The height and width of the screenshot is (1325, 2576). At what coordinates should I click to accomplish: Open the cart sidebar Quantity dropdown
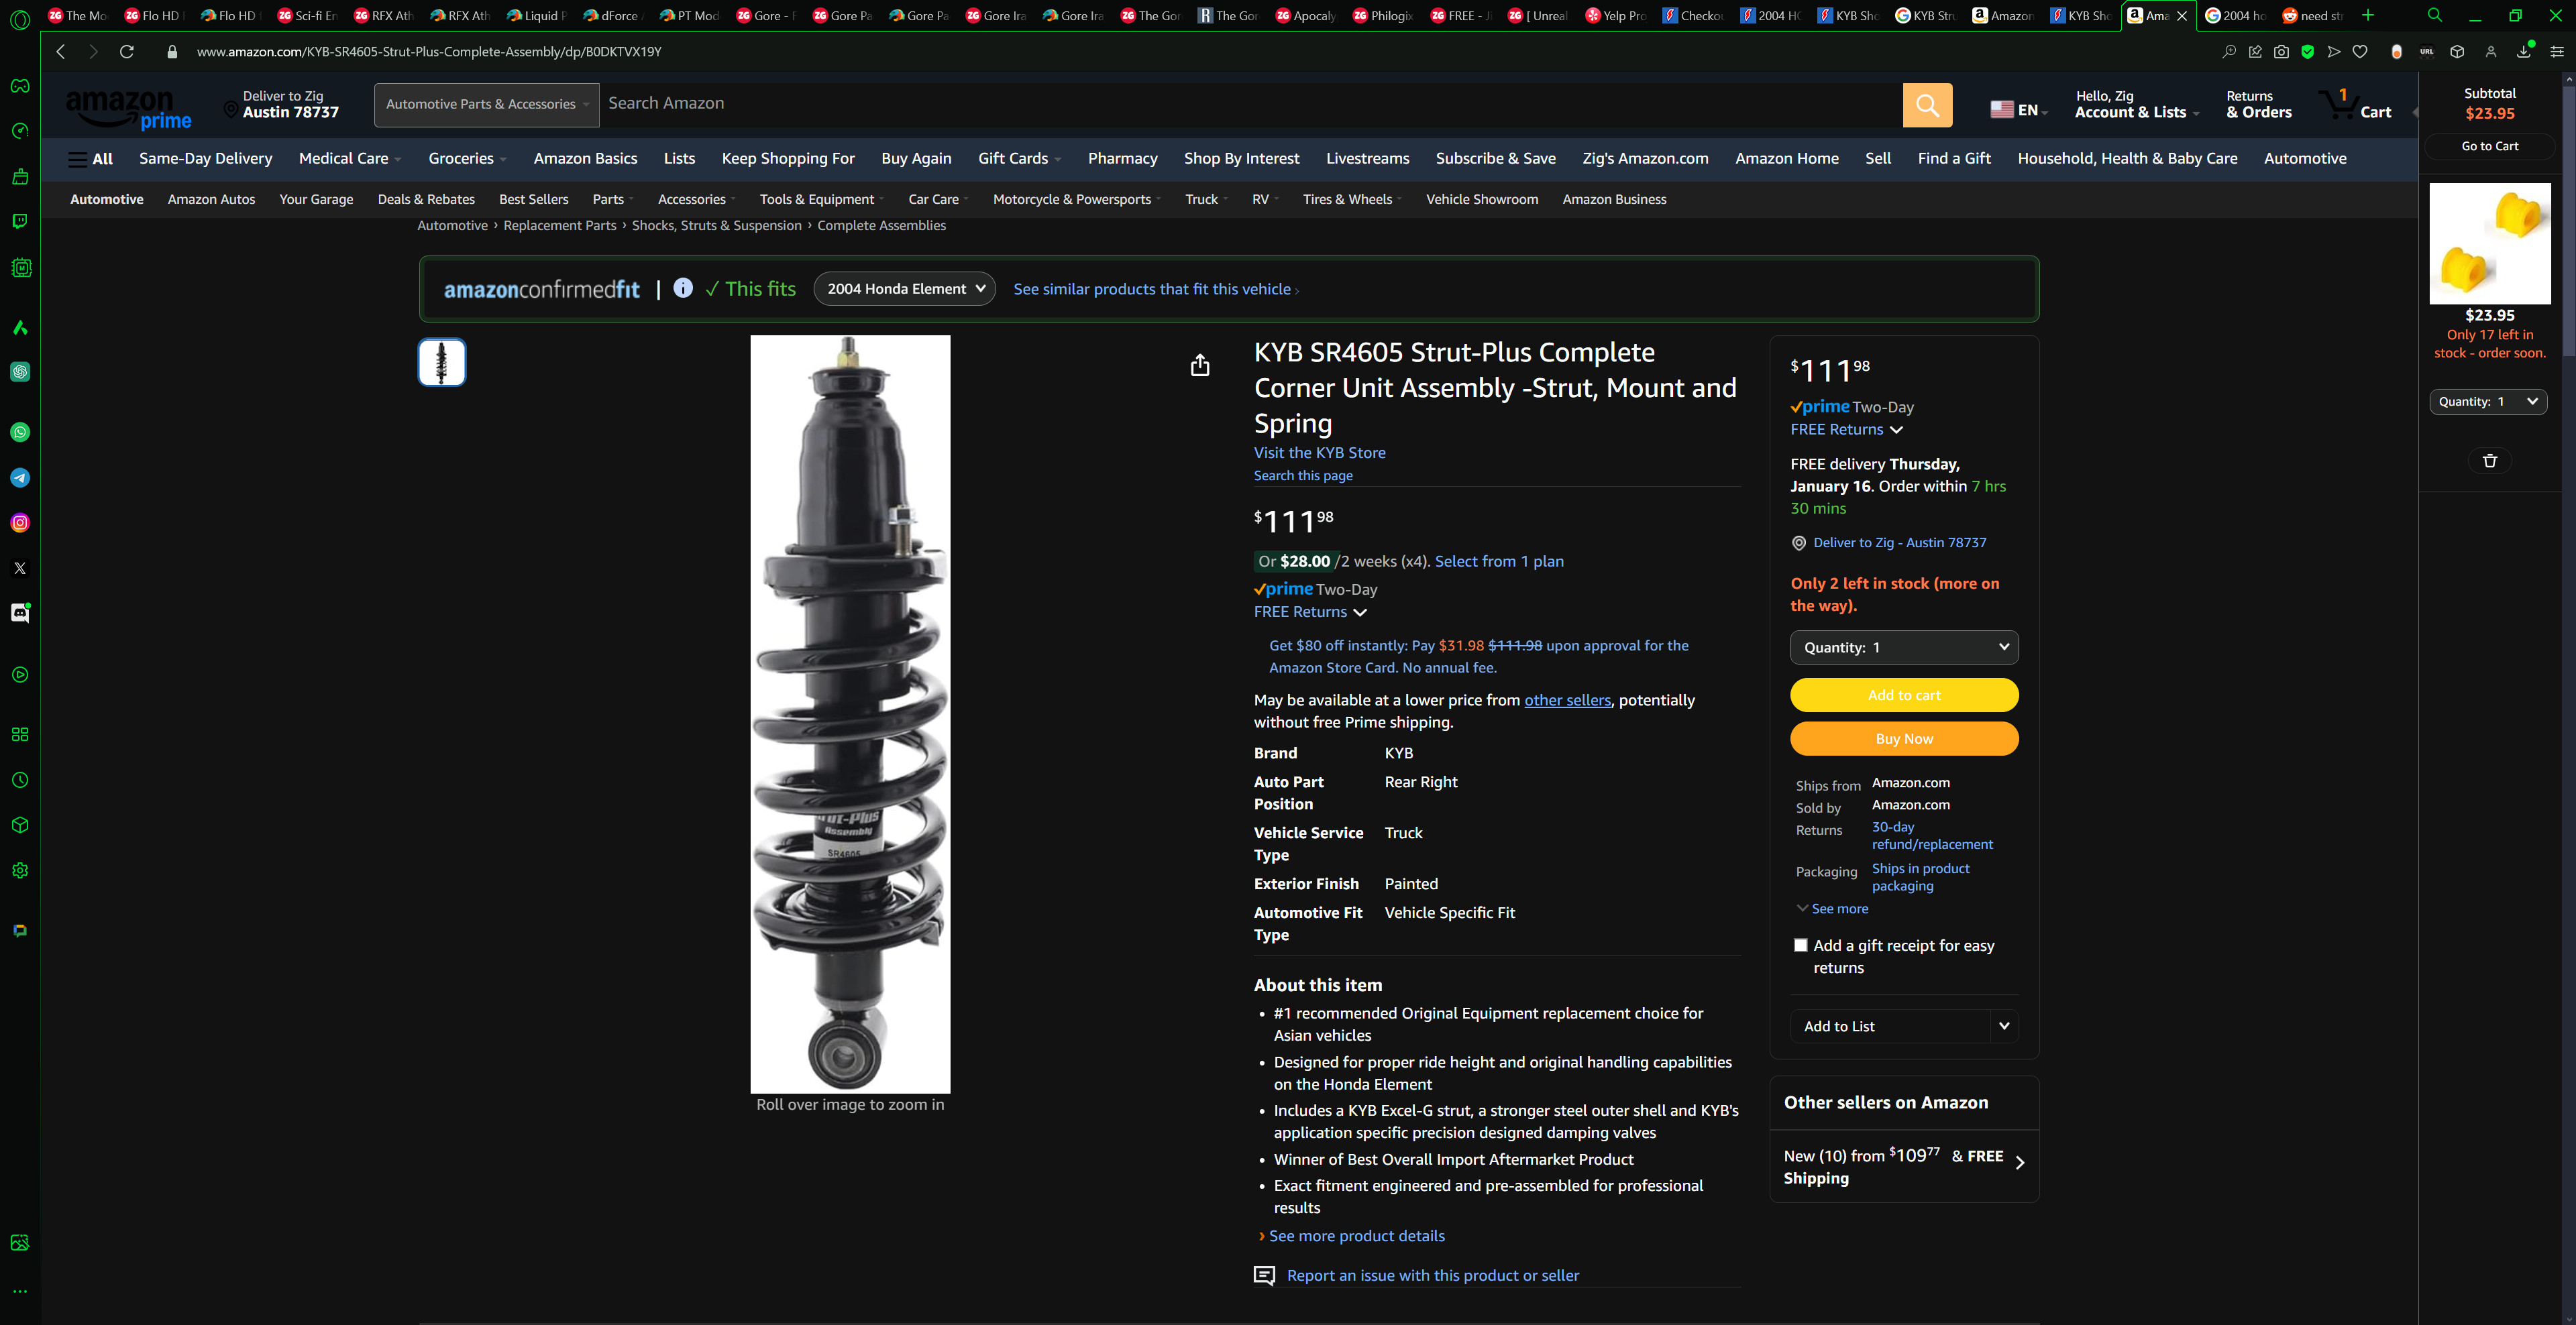(2488, 402)
